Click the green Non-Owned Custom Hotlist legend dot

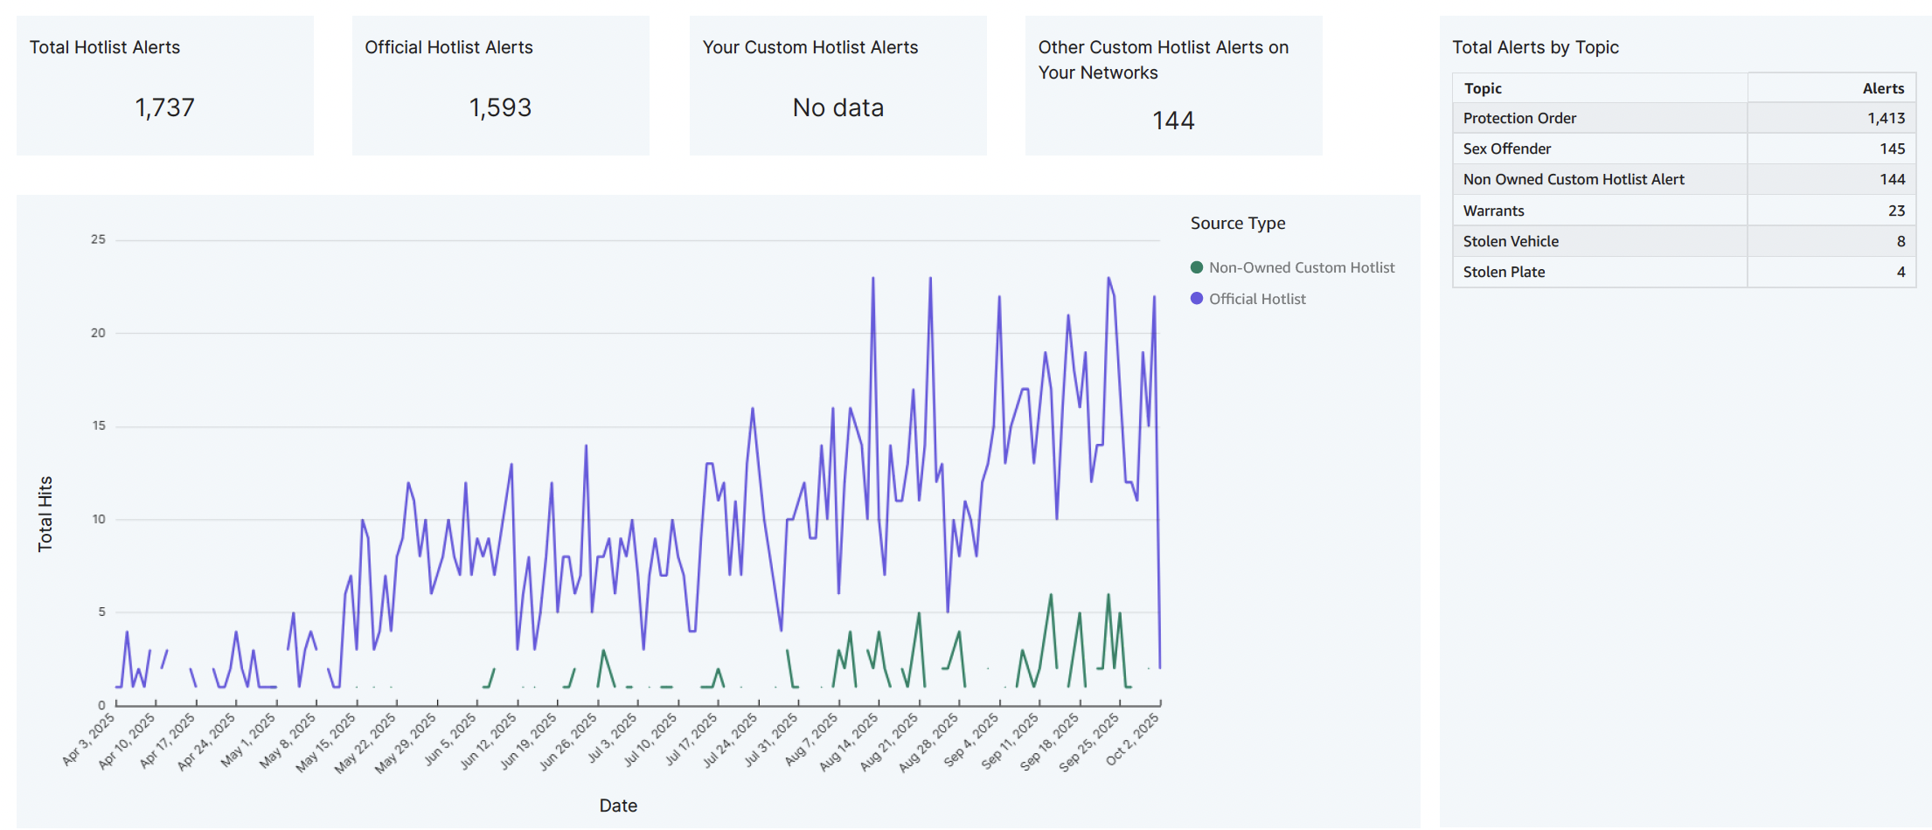pyautogui.click(x=1196, y=267)
